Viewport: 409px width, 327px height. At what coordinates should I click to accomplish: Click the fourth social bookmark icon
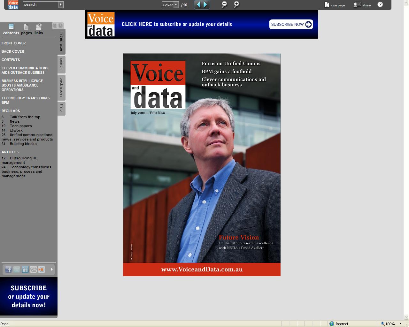click(x=33, y=270)
